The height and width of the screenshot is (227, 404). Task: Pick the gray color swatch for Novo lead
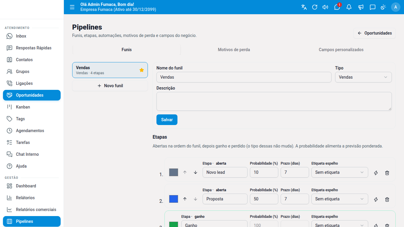point(174,172)
